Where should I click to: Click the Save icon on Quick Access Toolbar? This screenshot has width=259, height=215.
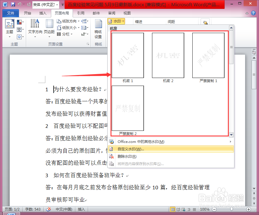[12, 4]
